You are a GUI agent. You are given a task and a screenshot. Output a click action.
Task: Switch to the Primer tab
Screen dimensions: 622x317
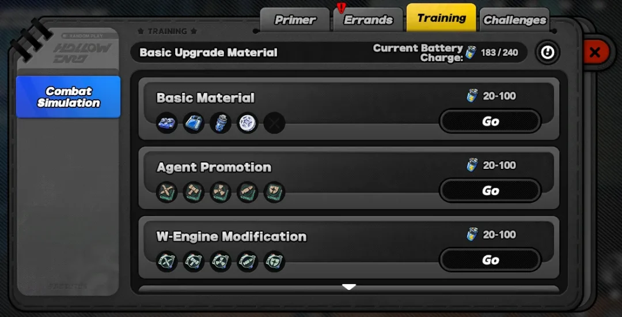click(295, 20)
